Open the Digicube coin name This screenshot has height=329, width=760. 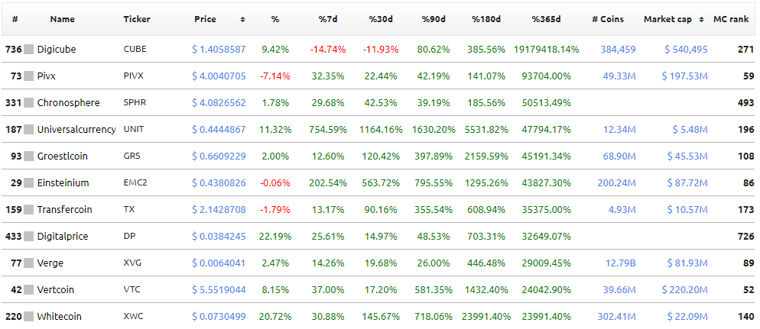(x=57, y=50)
